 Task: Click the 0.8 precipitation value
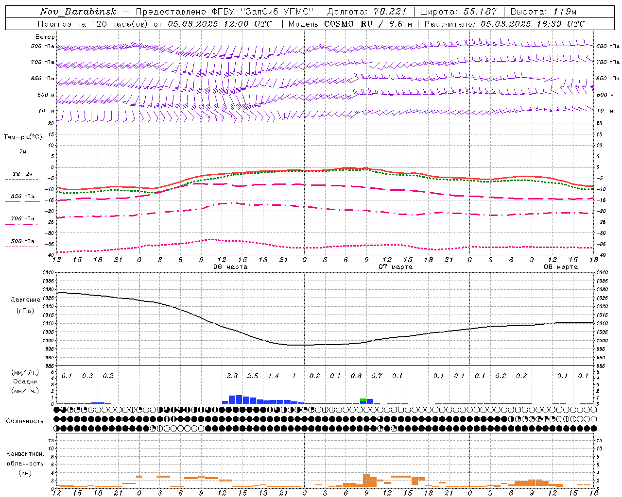tap(356, 376)
